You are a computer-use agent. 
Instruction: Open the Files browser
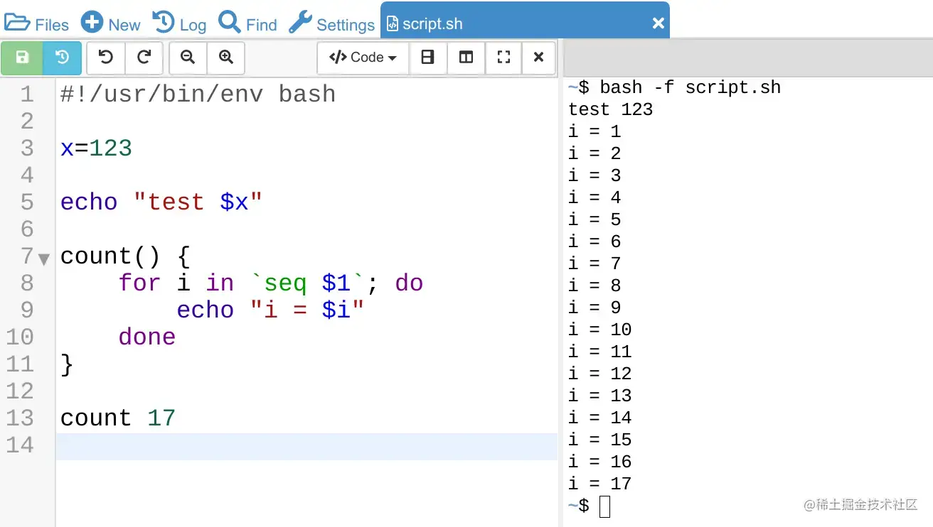[37, 23]
